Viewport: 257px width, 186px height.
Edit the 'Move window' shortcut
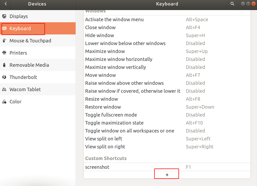167,75
